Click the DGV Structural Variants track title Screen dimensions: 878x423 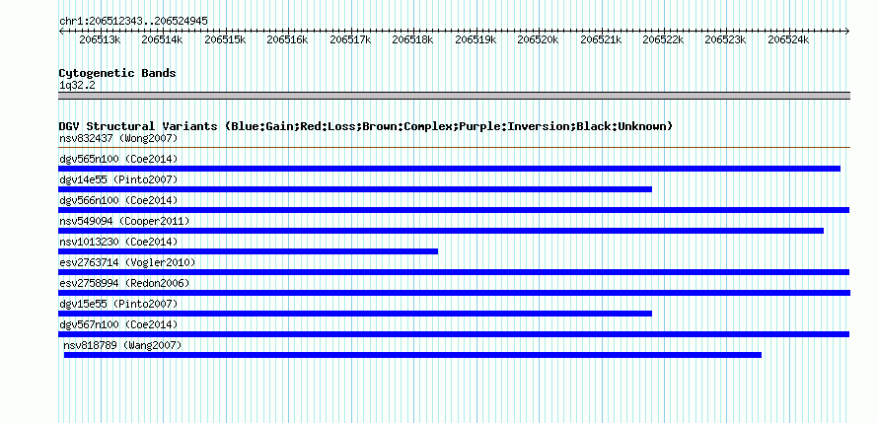point(365,126)
